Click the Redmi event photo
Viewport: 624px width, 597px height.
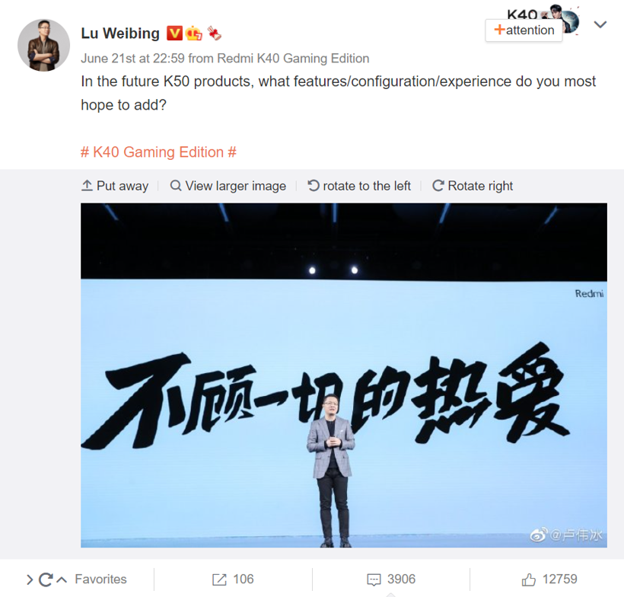[x=344, y=375]
